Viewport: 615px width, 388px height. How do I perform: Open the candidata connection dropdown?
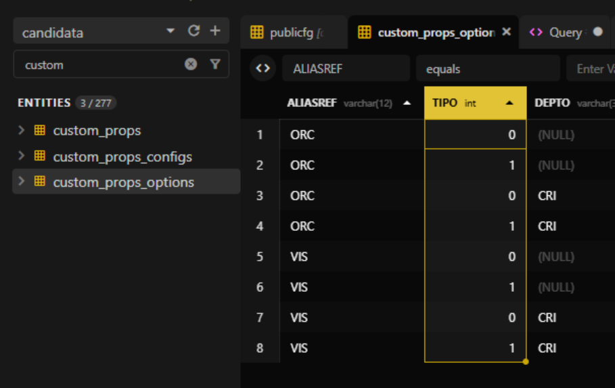[x=170, y=31]
